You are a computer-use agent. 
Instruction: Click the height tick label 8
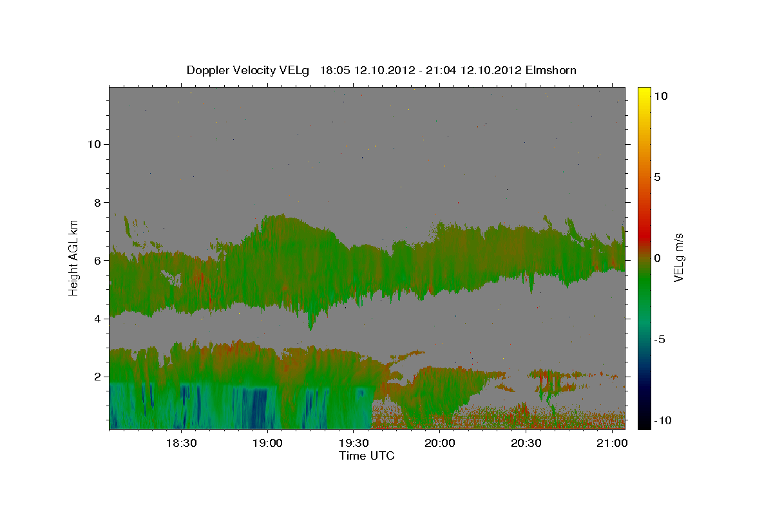98,202
